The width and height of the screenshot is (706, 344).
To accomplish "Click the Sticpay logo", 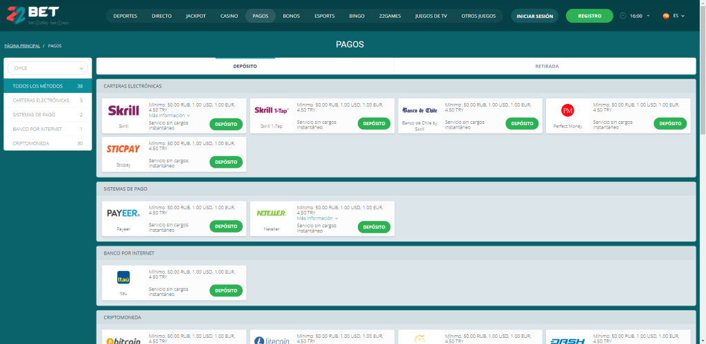I will pyautogui.click(x=123, y=149).
